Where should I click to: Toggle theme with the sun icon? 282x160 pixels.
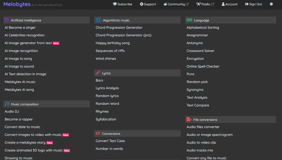[271, 4]
